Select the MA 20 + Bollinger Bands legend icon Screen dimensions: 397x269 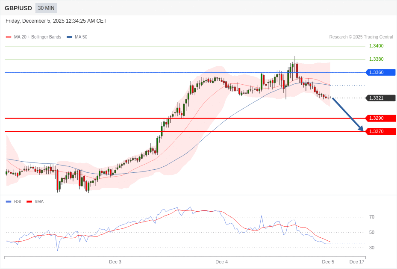point(8,37)
